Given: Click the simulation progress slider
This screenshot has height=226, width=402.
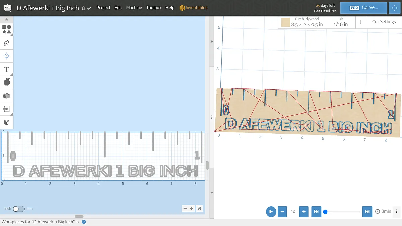Looking at the screenshot, I should [x=342, y=212].
